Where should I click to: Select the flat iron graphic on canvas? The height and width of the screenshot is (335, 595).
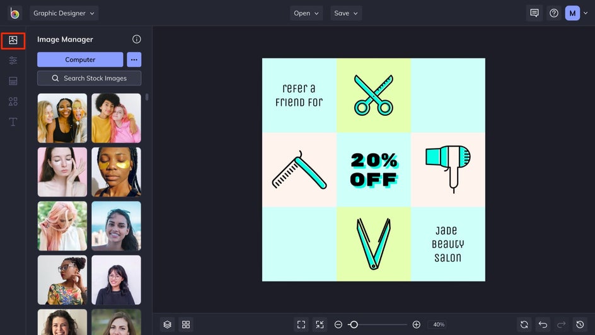373,244
